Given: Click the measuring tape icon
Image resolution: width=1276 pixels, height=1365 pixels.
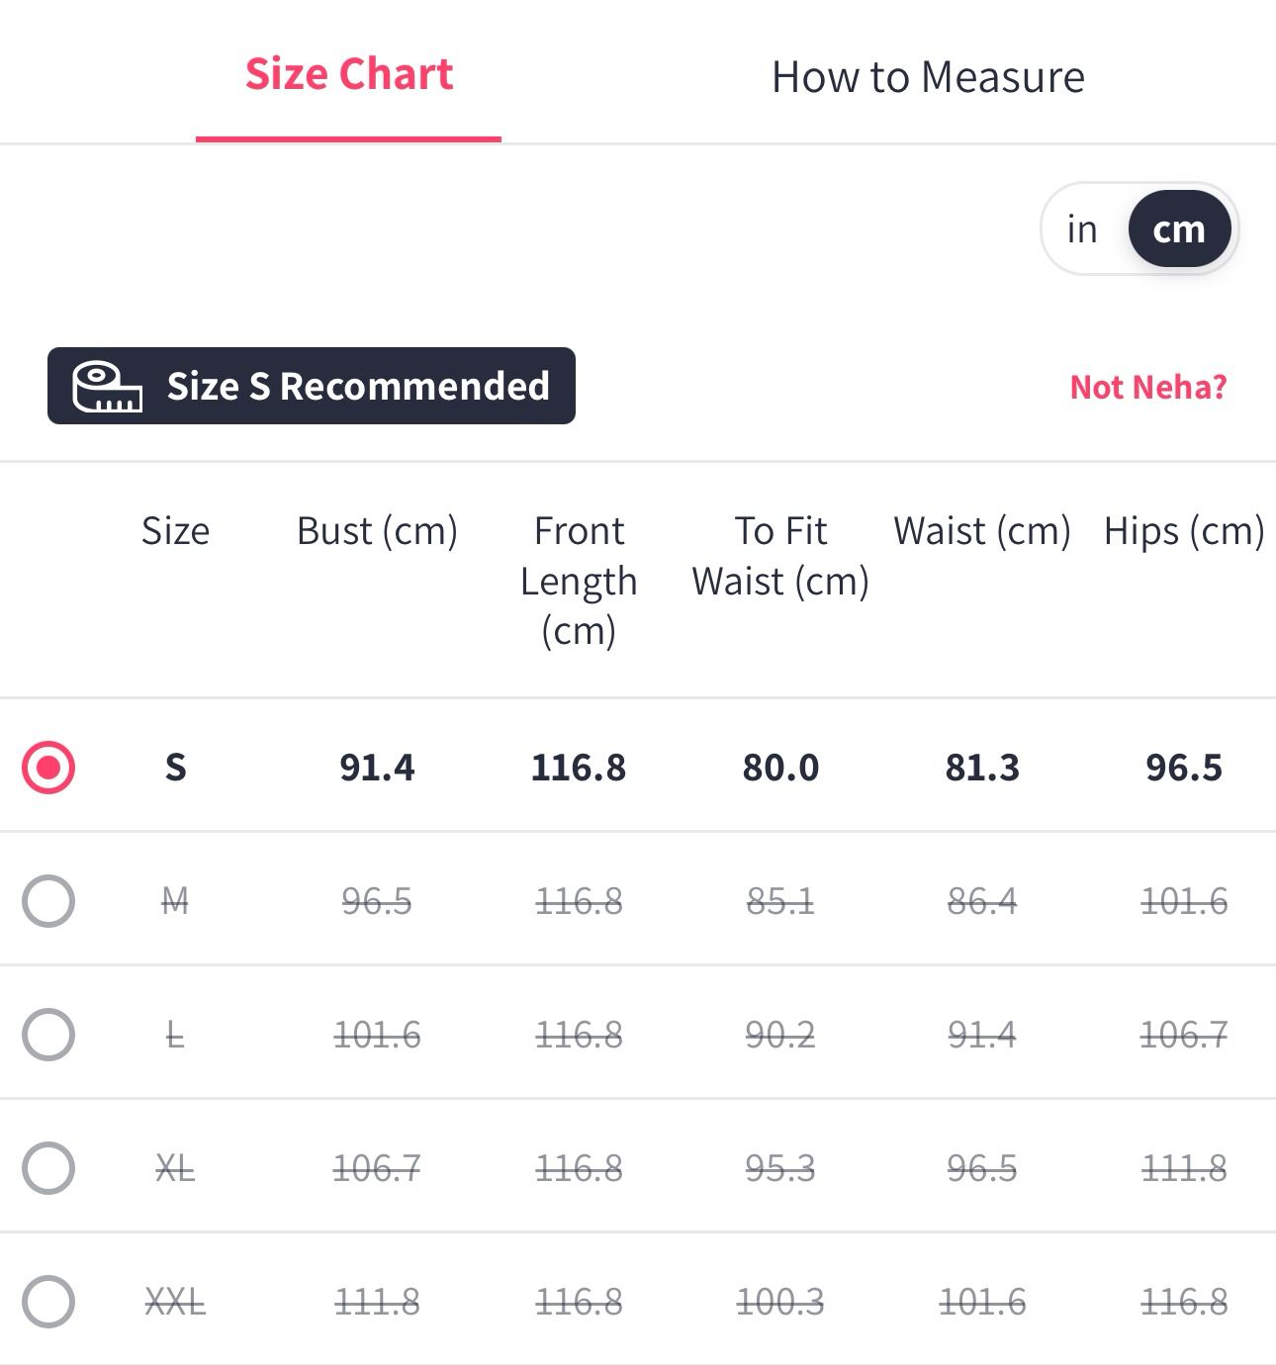Looking at the screenshot, I should coord(107,387).
